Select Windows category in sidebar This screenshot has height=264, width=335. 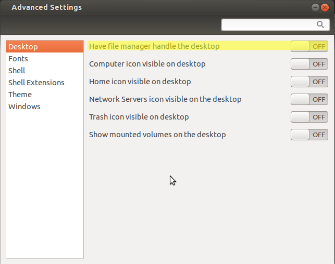pyautogui.click(x=24, y=107)
